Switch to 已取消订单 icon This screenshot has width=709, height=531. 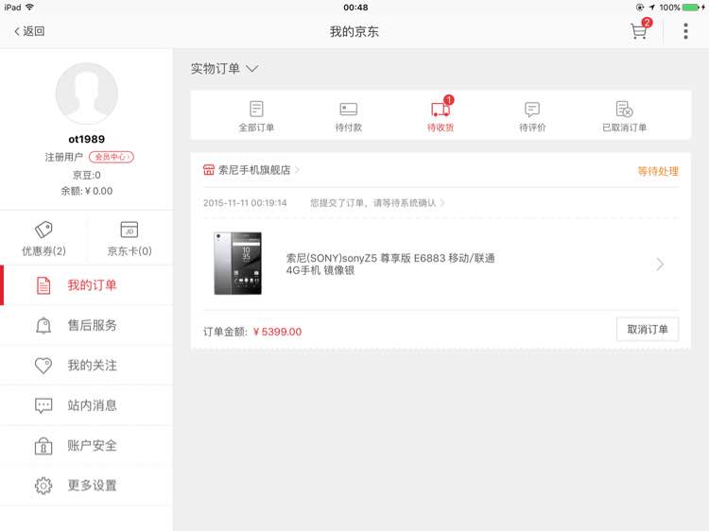(x=624, y=109)
